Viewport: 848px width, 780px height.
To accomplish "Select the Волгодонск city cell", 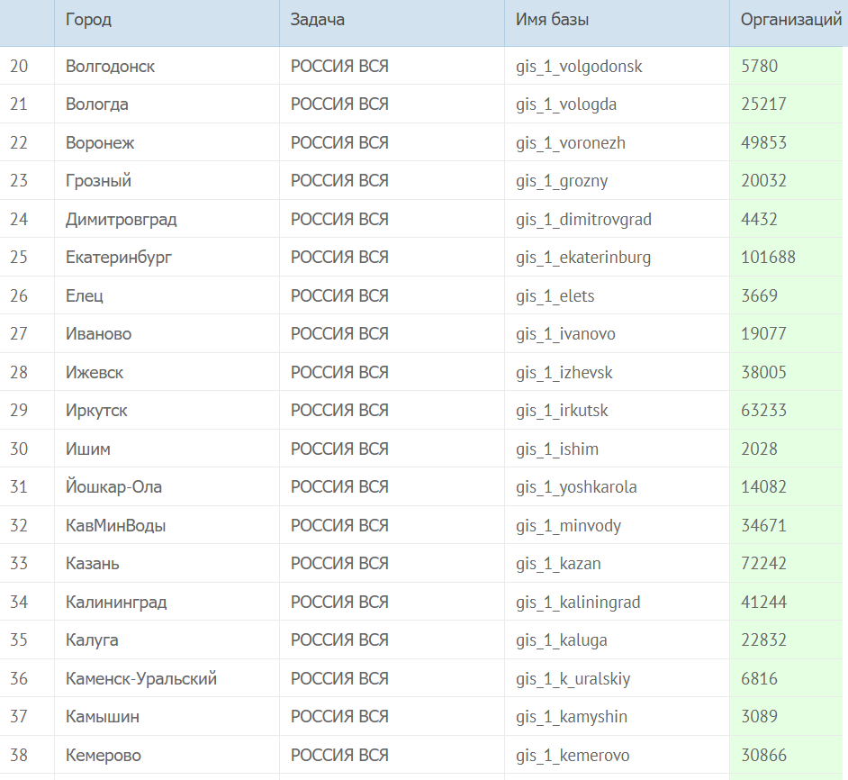I will (110, 66).
